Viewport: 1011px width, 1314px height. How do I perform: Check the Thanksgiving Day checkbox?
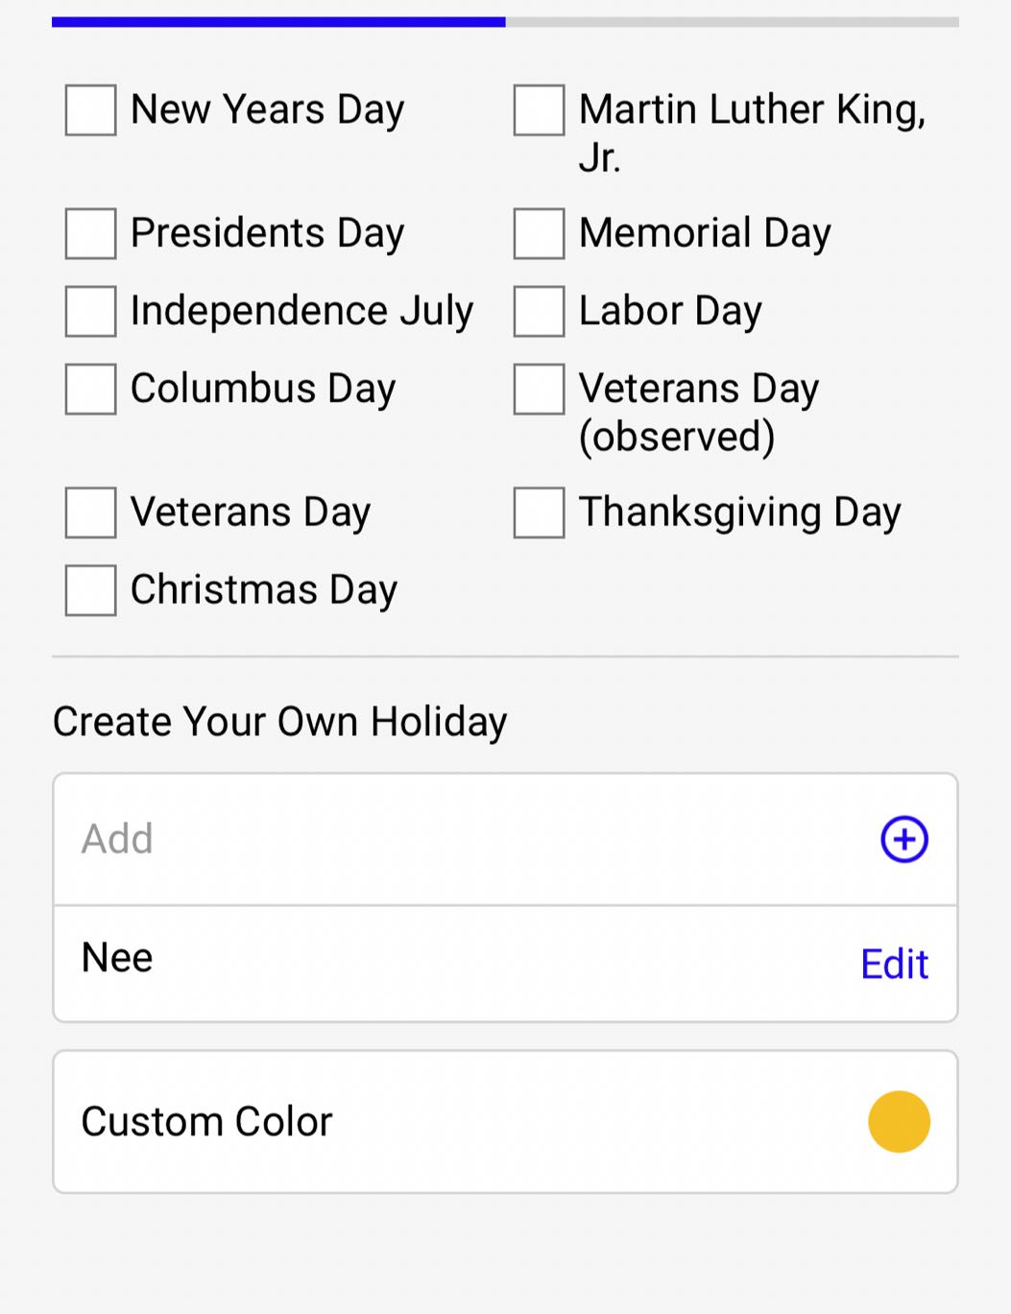click(539, 513)
